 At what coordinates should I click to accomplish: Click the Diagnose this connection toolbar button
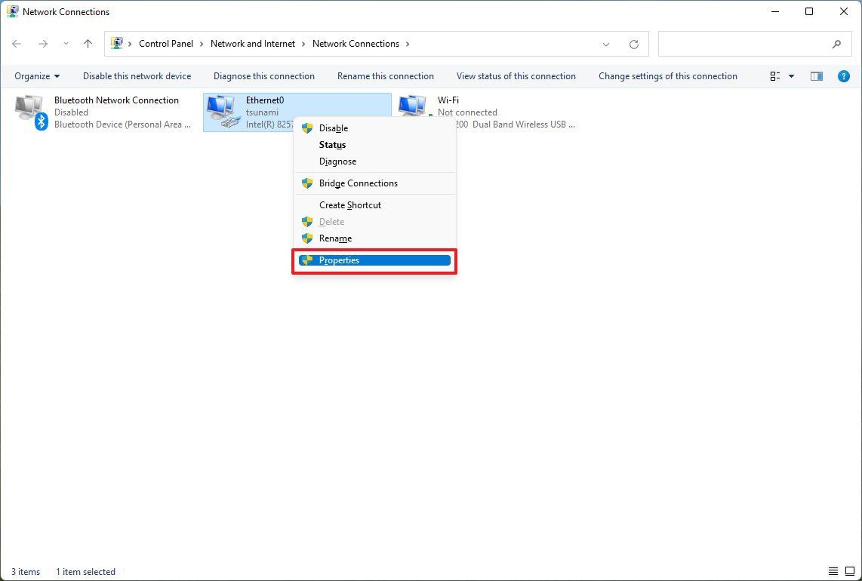coord(263,75)
